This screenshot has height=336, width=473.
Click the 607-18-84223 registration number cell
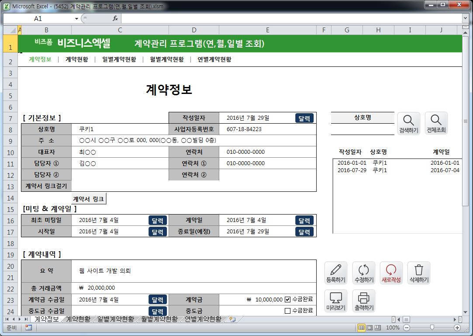pos(268,129)
